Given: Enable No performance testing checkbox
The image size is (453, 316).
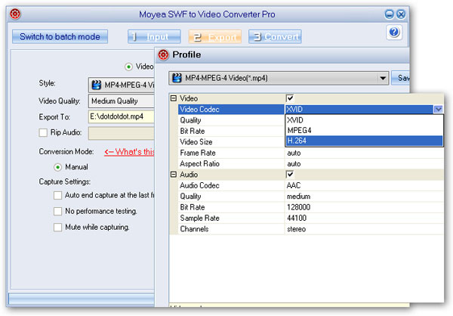Looking at the screenshot, I should 58,211.
